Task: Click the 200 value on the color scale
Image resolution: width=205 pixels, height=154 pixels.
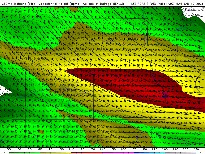Action: (165, 149)
